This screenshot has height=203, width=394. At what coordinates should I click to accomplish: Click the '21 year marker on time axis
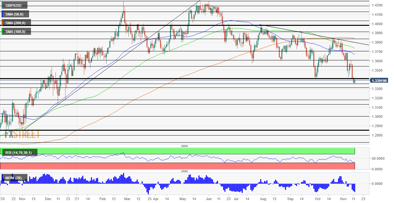pos(77,200)
